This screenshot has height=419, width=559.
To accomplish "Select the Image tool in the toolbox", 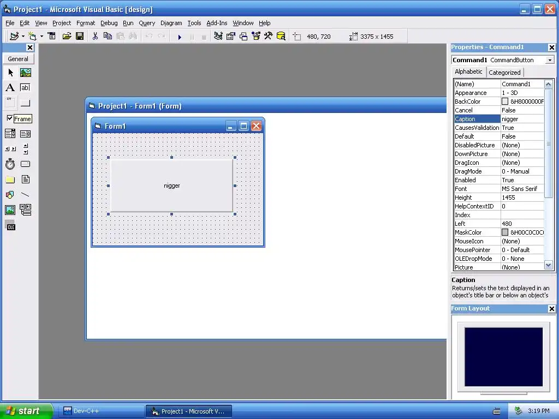I will click(x=10, y=210).
